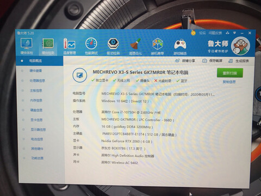Select 电脑概览 in the sidebar
This screenshot has width=261, height=196.
(40, 61)
